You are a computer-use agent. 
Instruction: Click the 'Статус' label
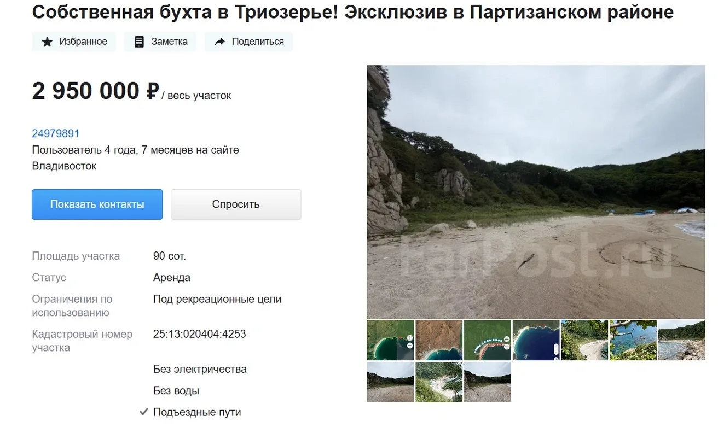tap(49, 278)
